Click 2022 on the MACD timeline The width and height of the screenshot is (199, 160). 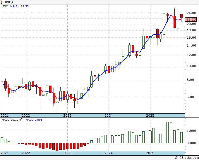[26, 153]
